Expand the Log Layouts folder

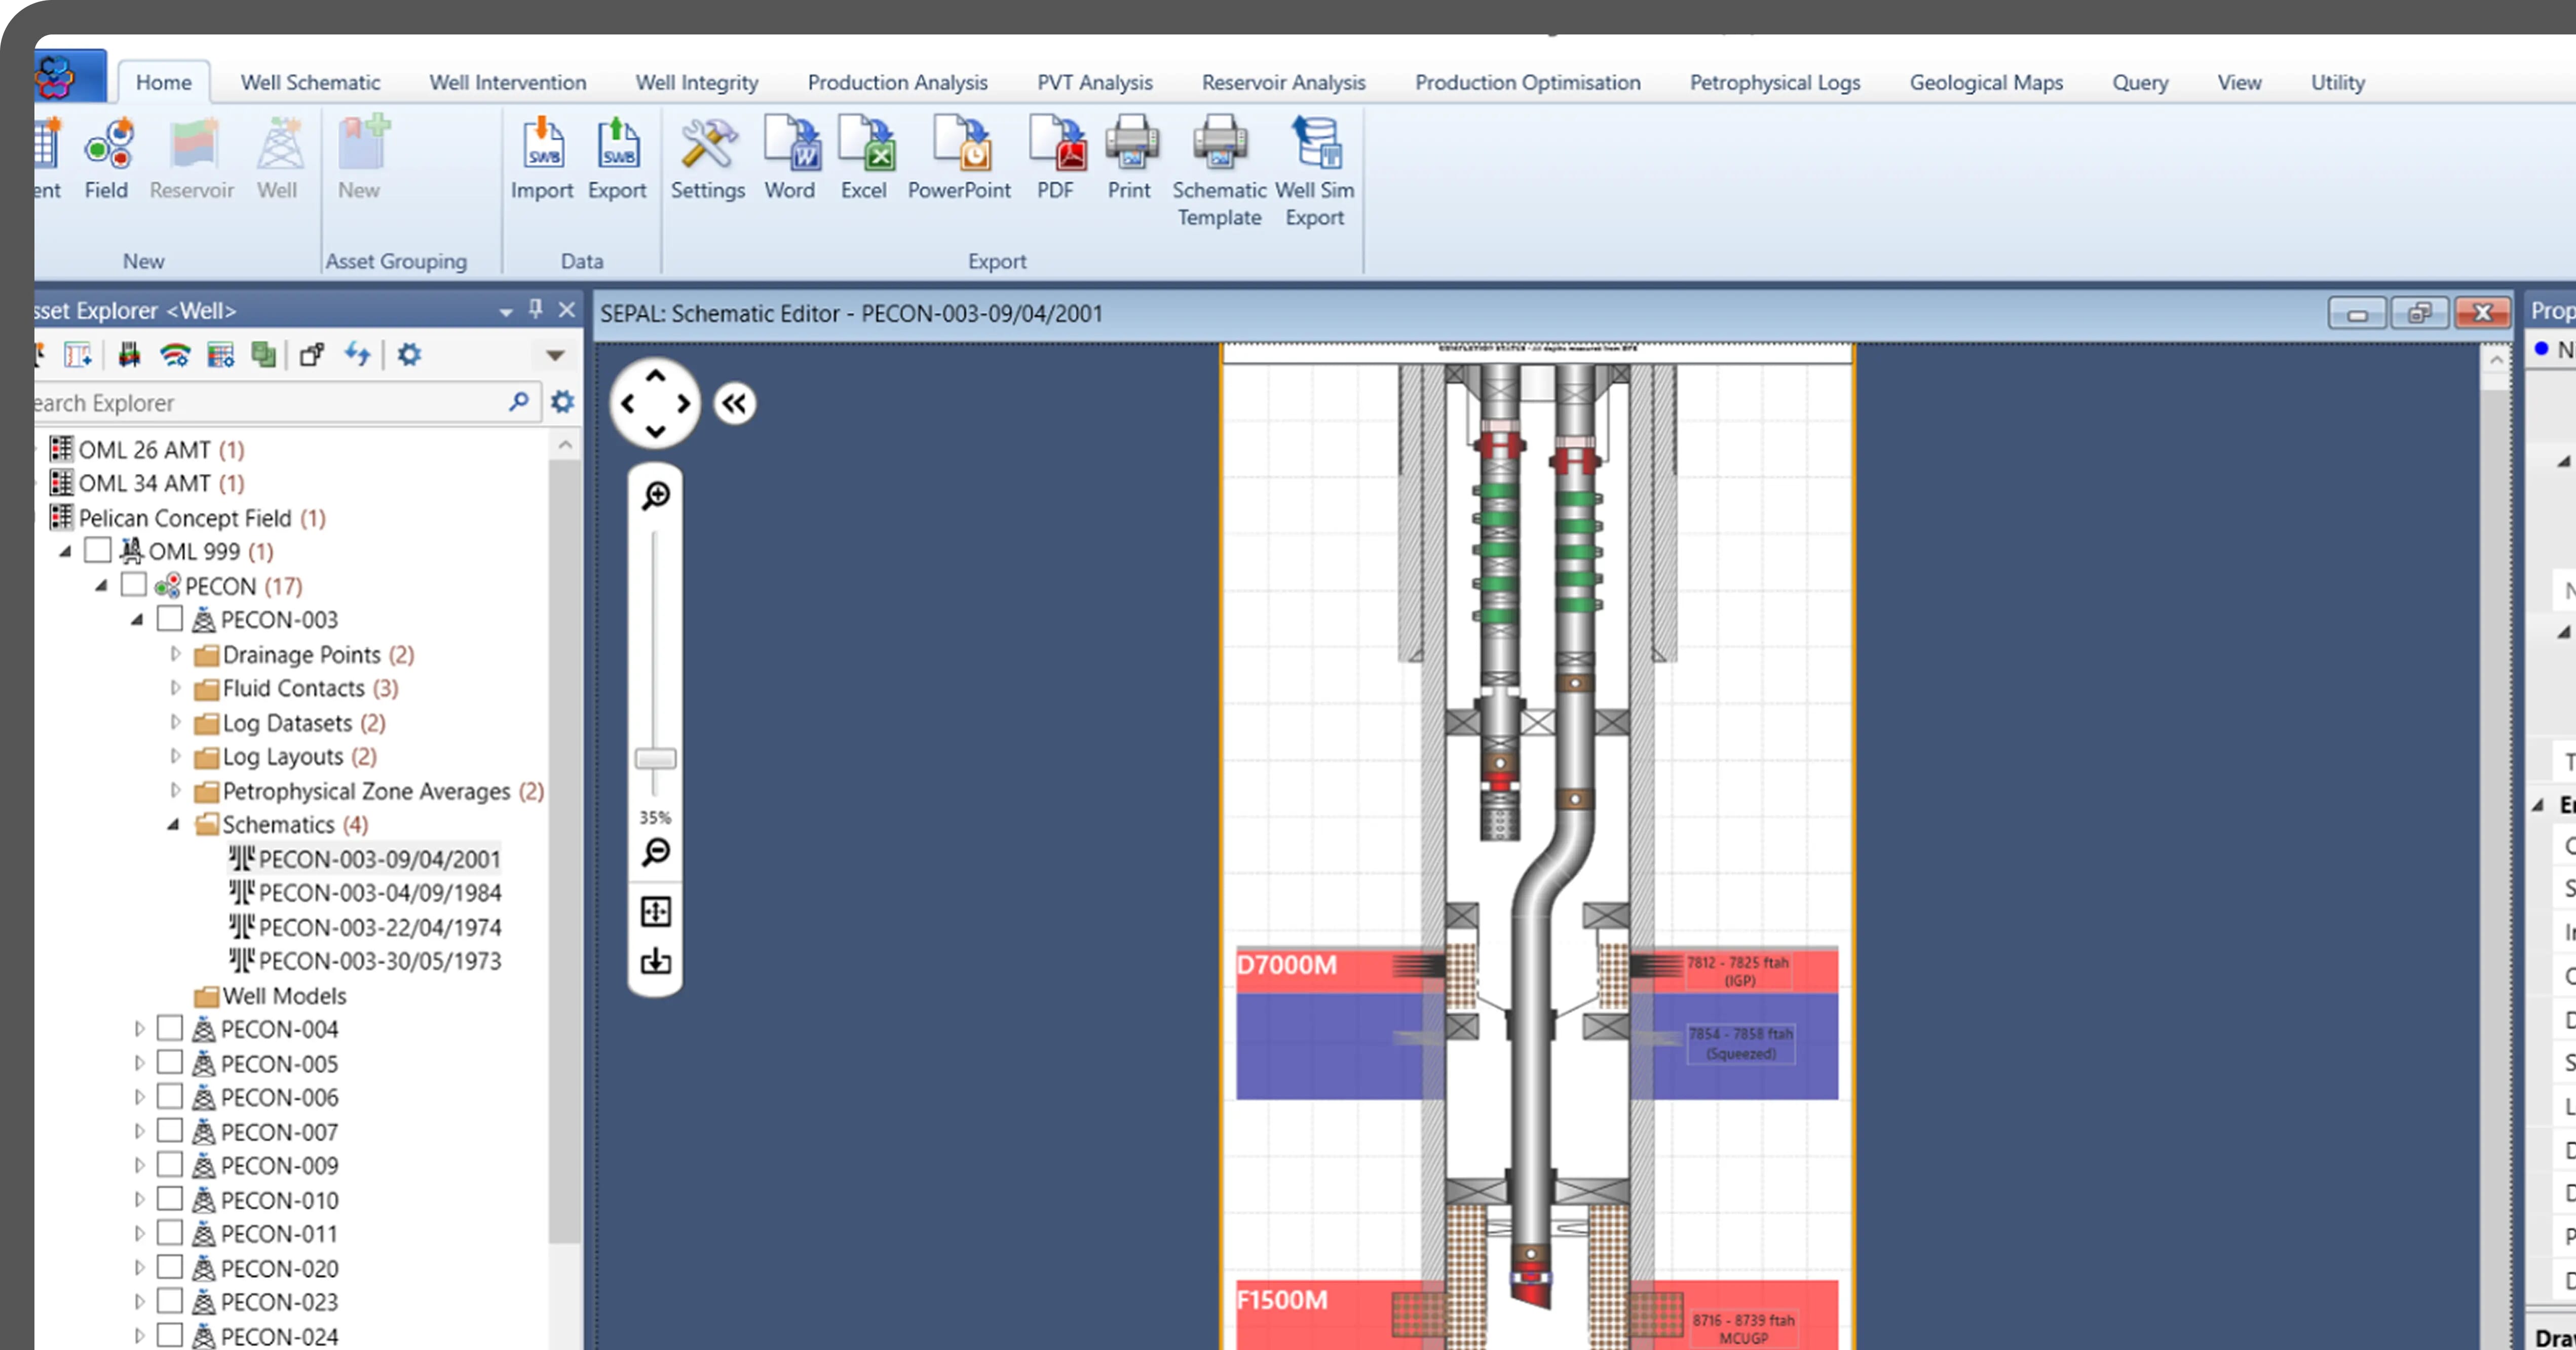point(176,756)
